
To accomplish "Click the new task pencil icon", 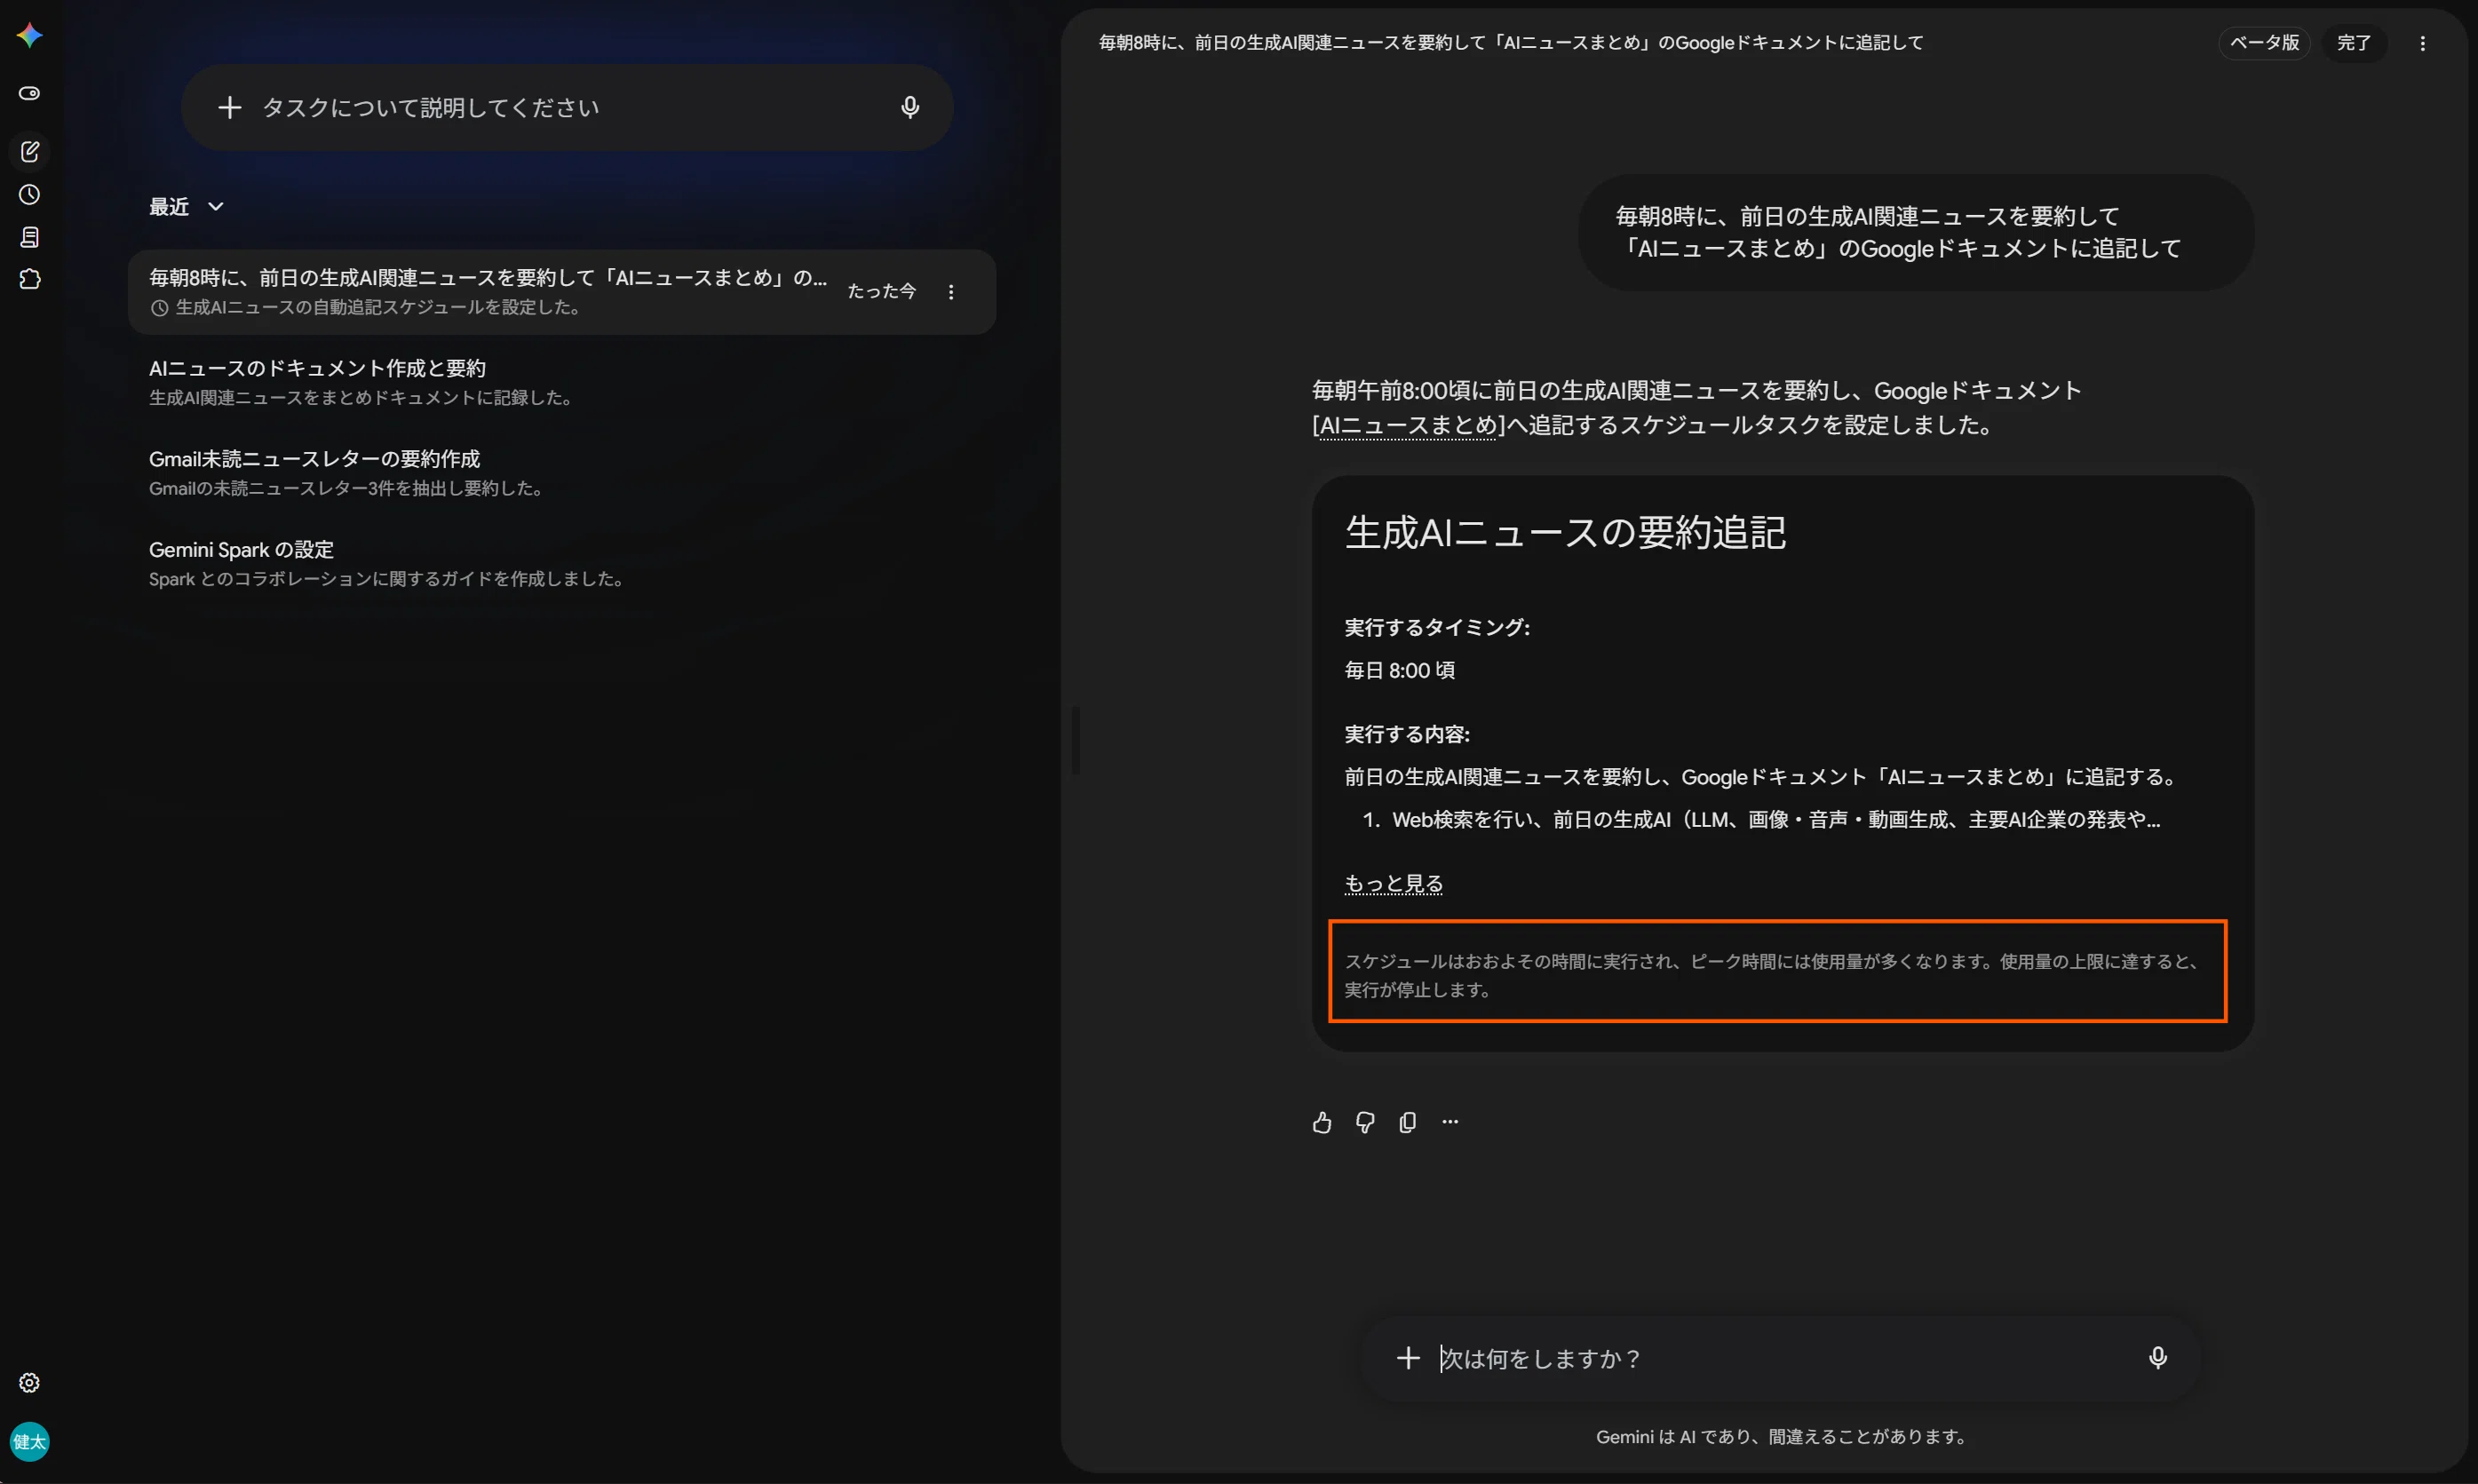I will pos(29,151).
